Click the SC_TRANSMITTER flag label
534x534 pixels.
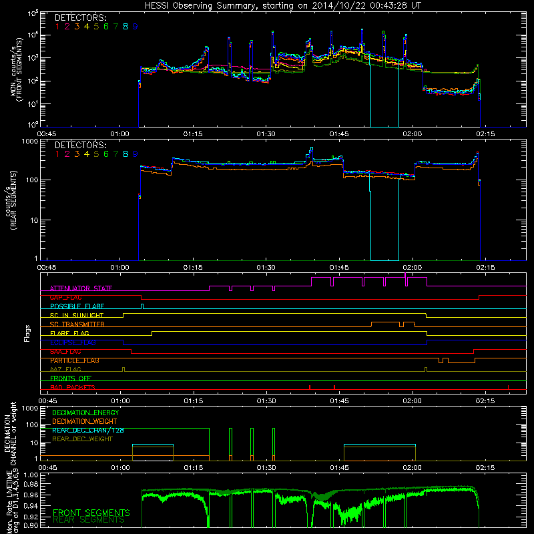pos(77,324)
